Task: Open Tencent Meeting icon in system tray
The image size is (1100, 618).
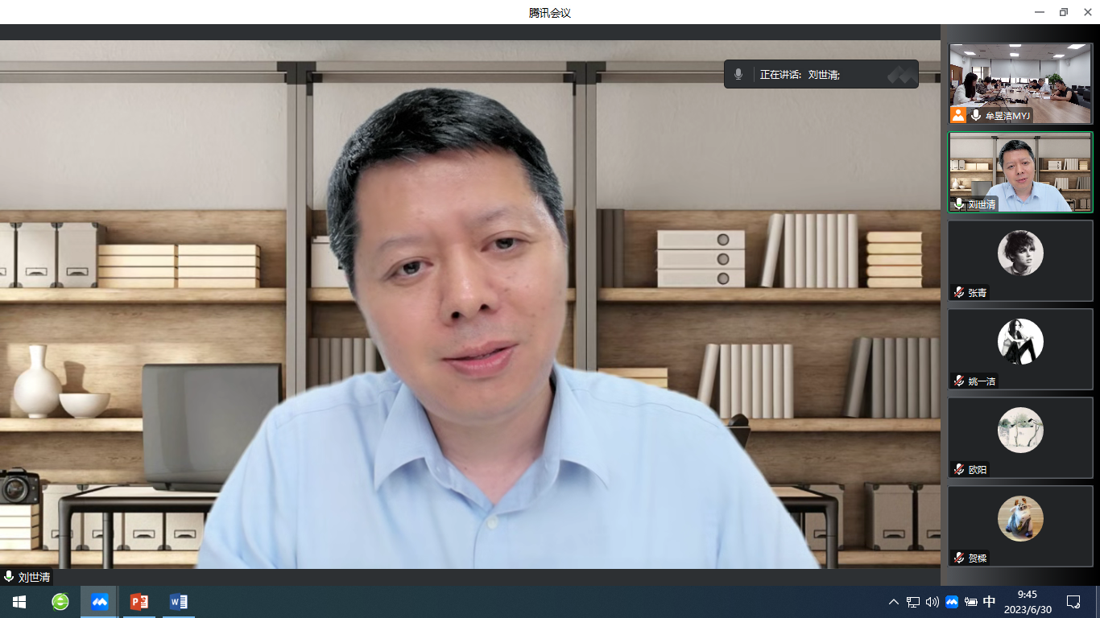Action: coord(951,602)
